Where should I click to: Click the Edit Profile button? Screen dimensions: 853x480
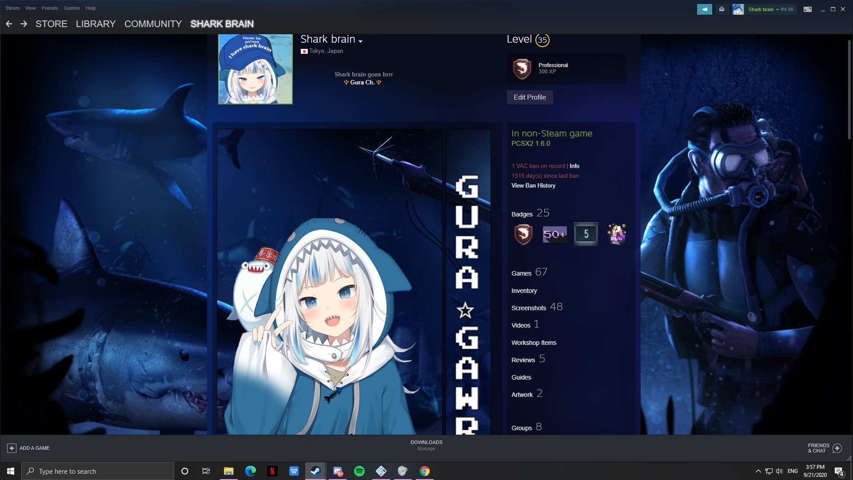(x=530, y=97)
